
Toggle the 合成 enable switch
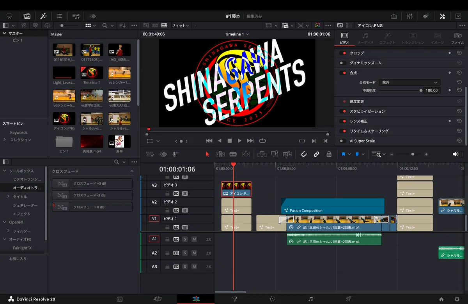pos(343,73)
